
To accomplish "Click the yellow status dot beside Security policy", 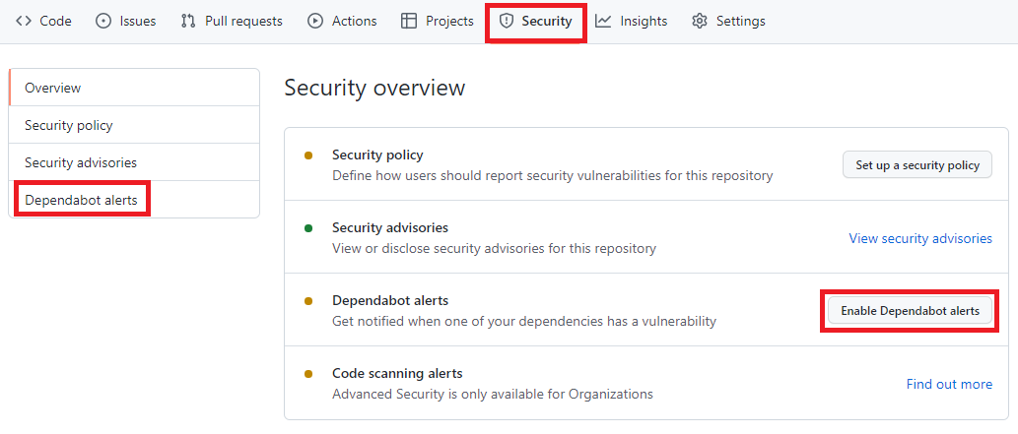I will (308, 155).
